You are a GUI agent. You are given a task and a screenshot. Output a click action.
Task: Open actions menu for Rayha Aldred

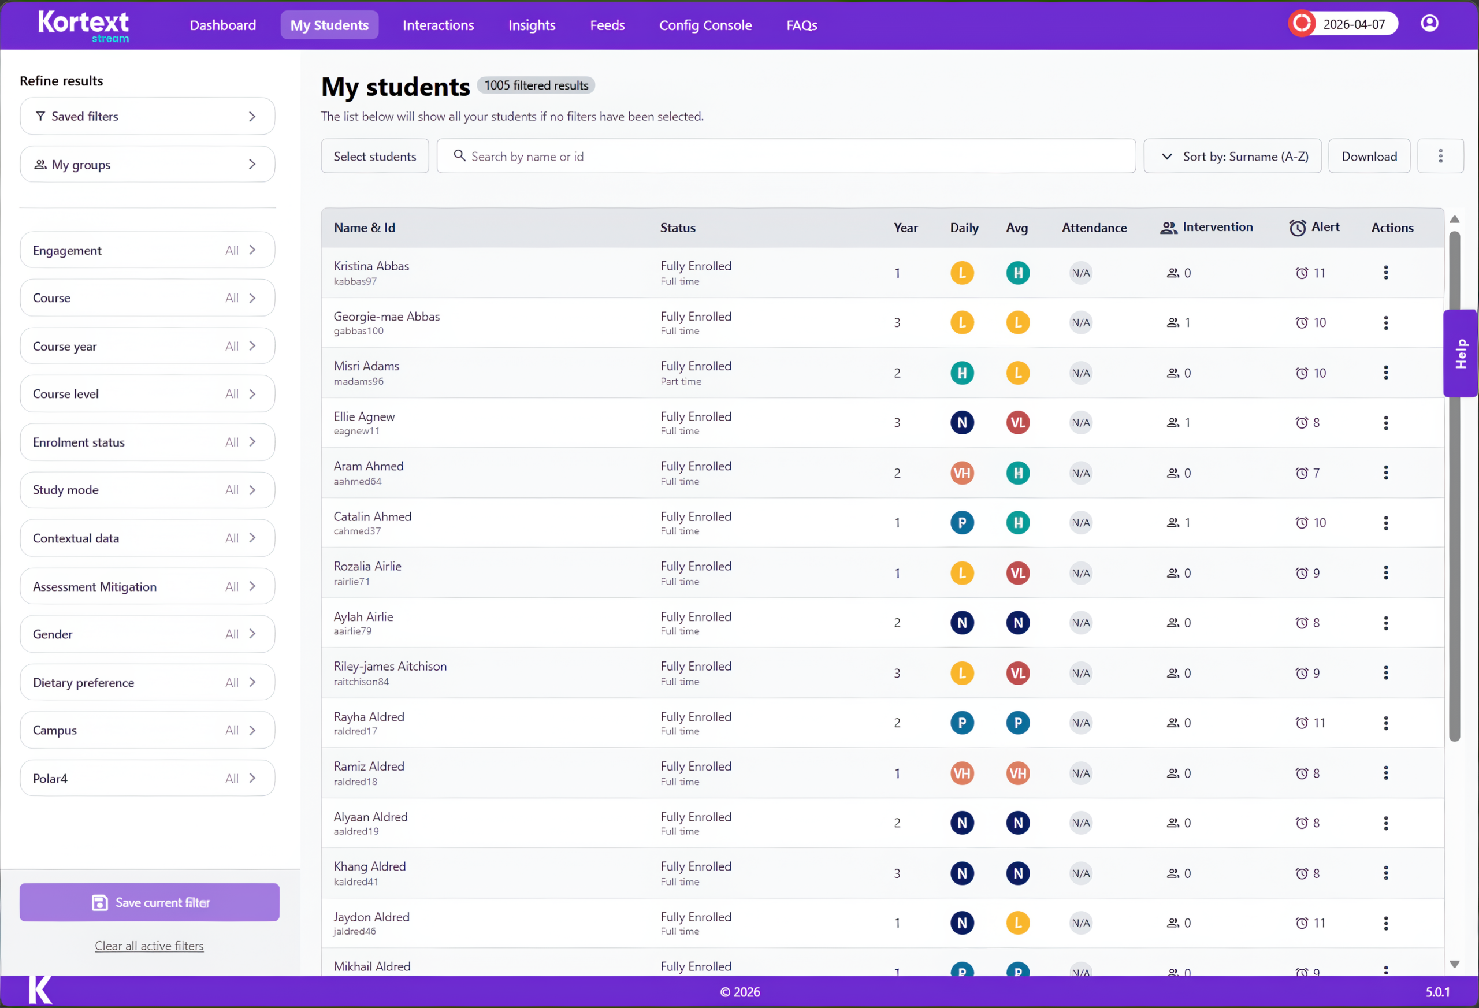pos(1385,723)
